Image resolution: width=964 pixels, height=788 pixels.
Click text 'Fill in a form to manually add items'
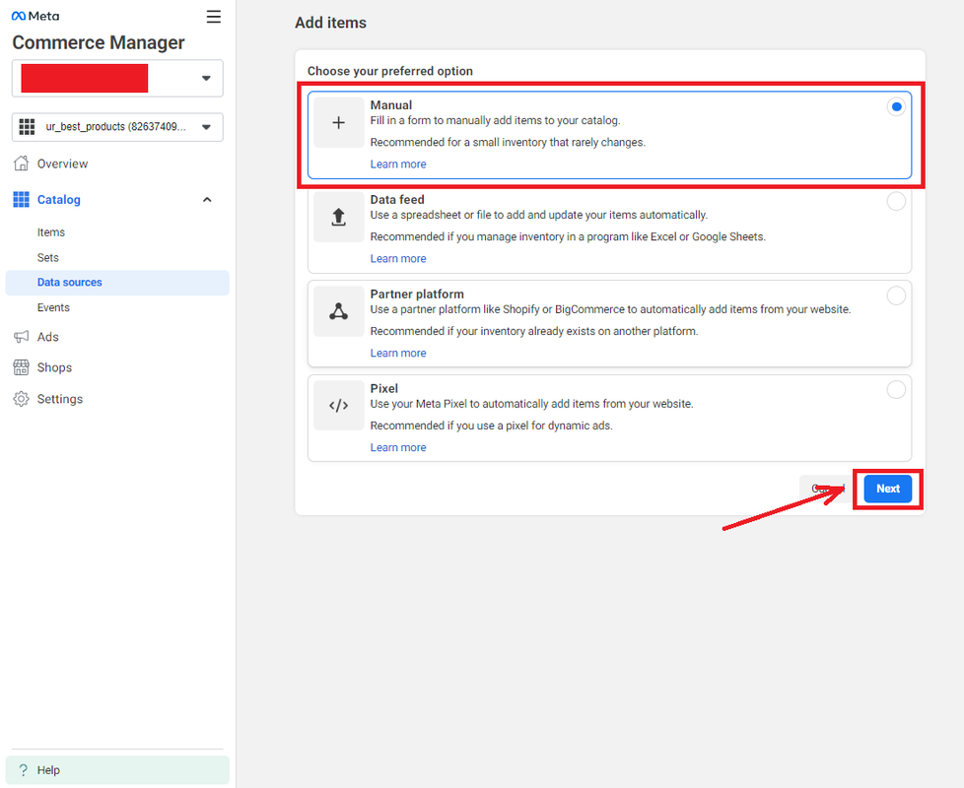(495, 120)
